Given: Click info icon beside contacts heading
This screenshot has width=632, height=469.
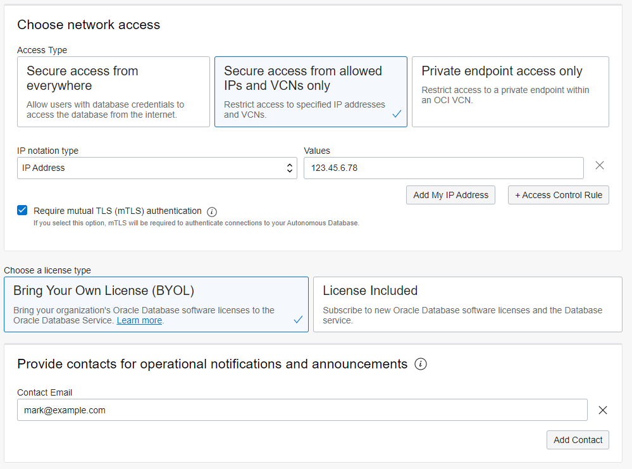Looking at the screenshot, I should point(421,364).
